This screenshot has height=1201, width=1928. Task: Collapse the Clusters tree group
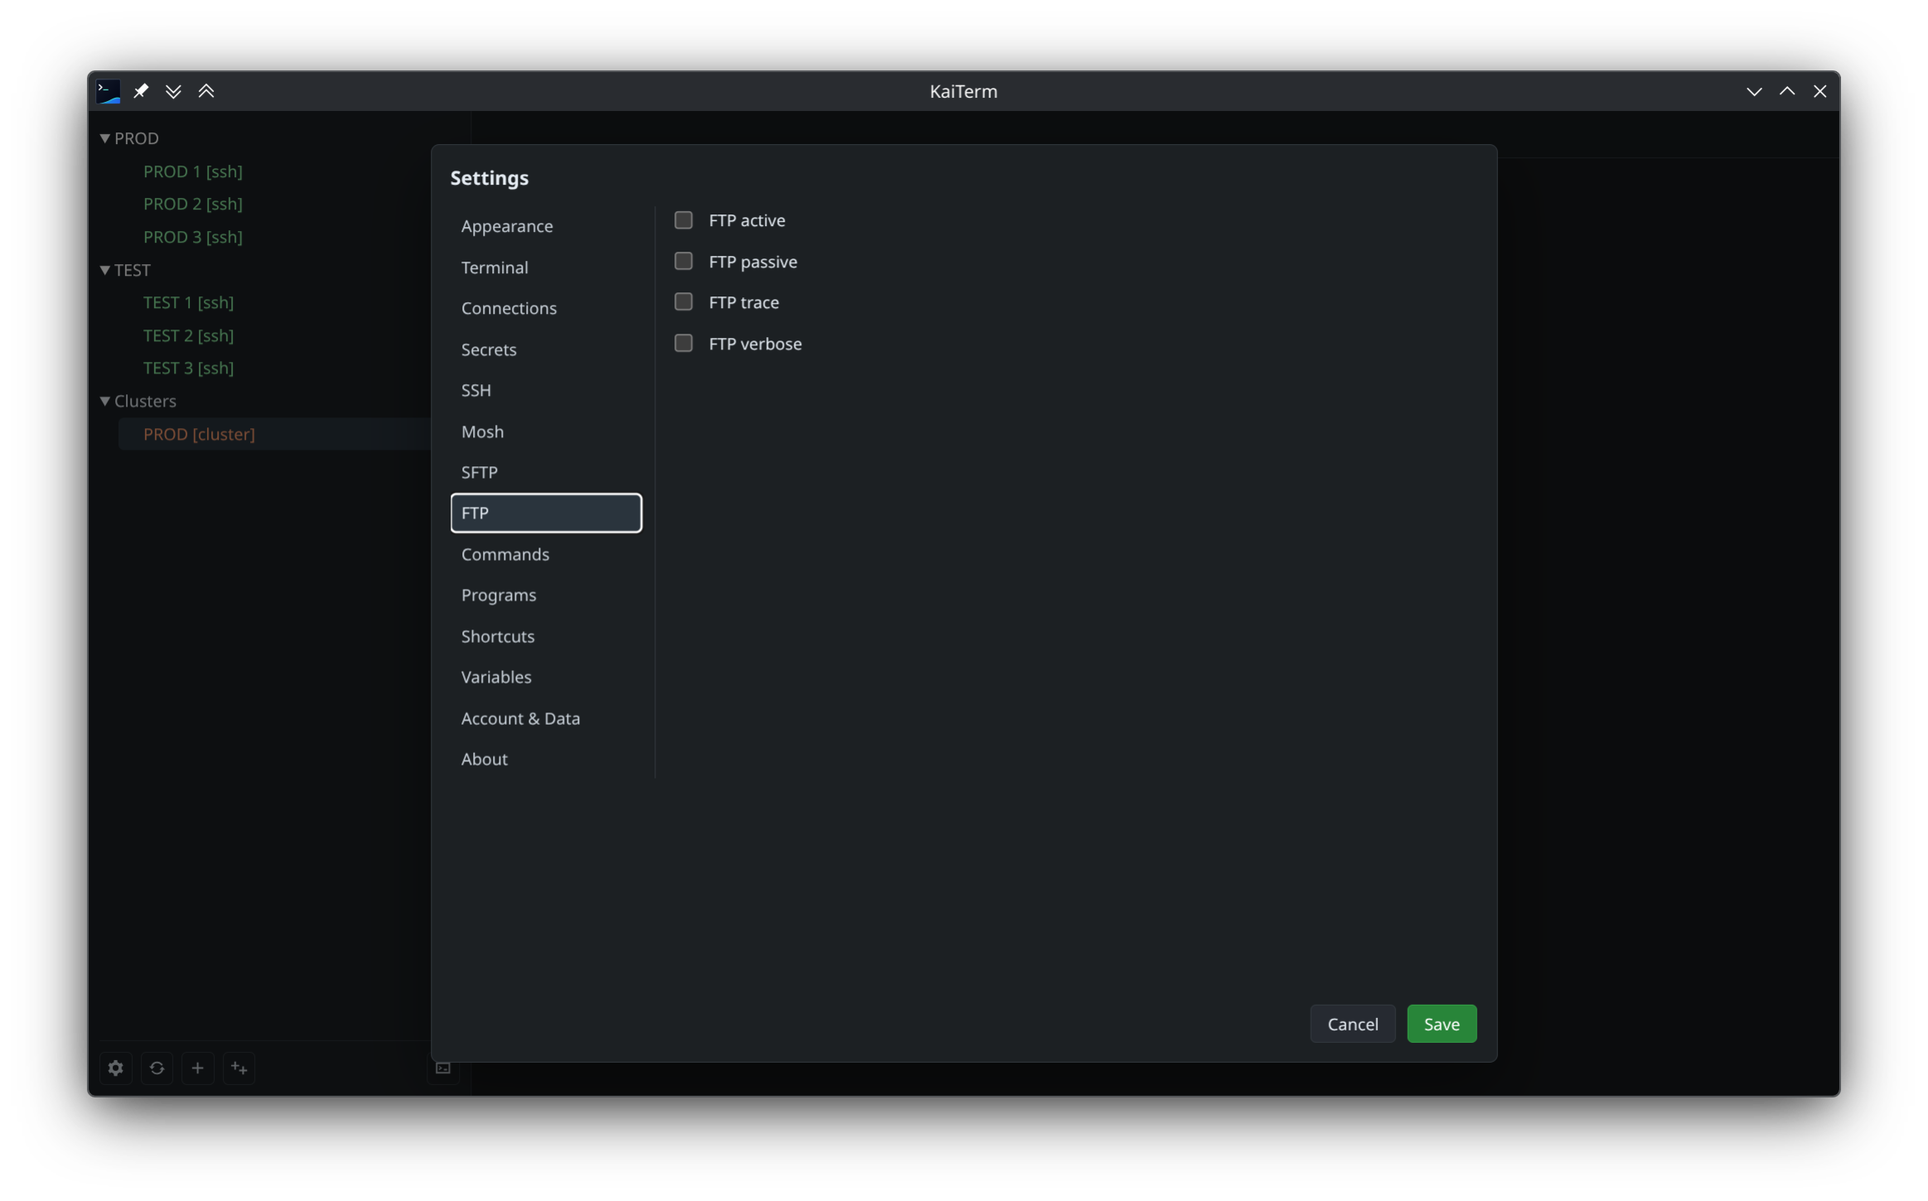click(105, 401)
